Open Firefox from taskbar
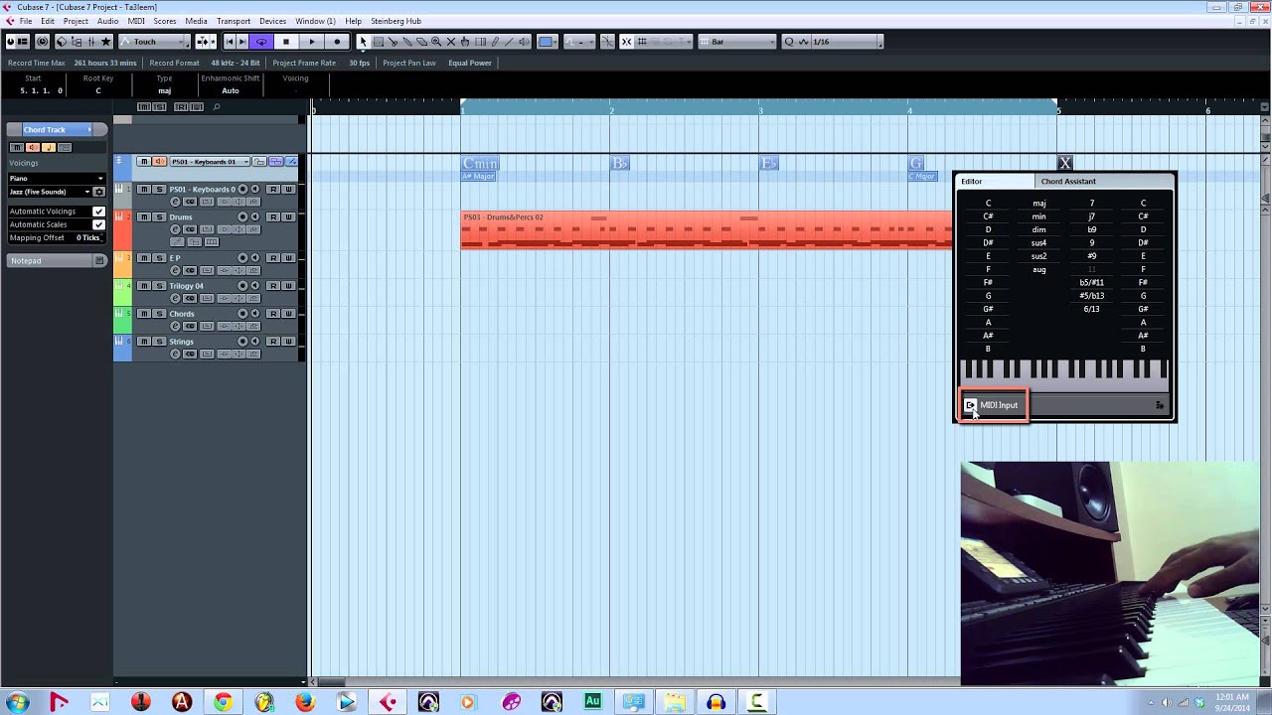1272x715 pixels. (305, 702)
